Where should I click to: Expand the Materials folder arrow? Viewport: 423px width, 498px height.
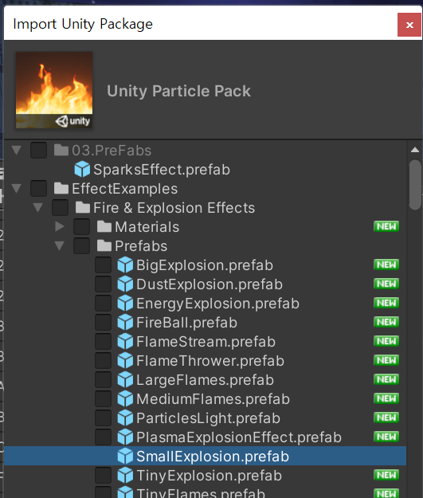tap(60, 226)
